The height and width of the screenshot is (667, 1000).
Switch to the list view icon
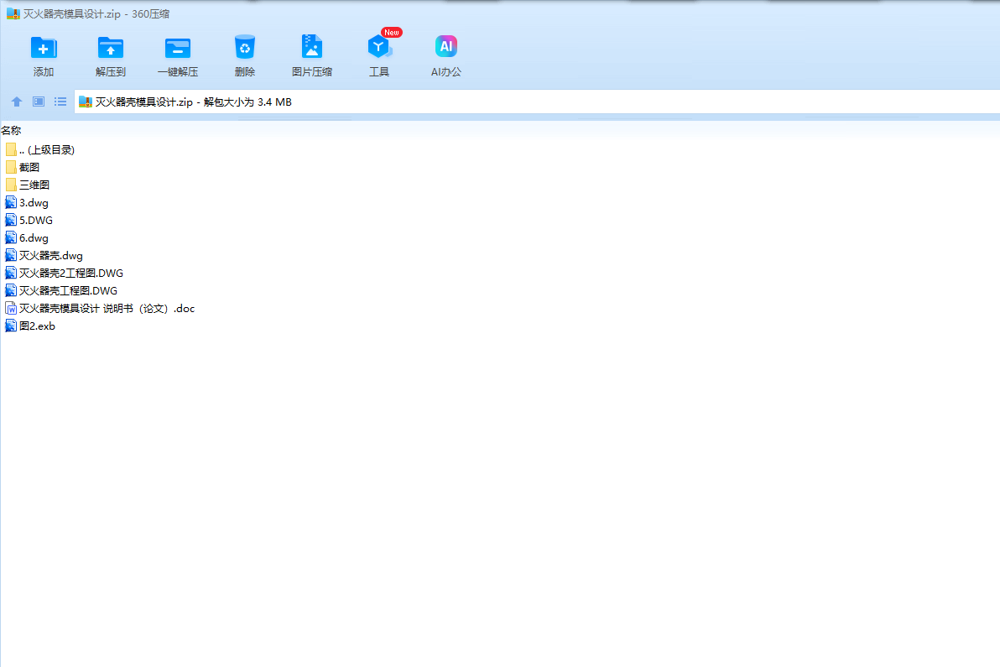(x=60, y=102)
